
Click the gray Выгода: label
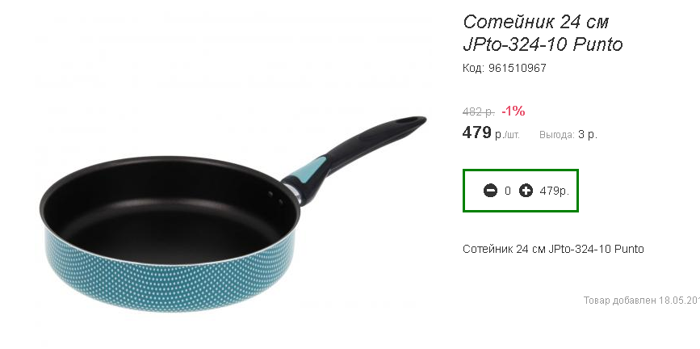[x=557, y=134]
